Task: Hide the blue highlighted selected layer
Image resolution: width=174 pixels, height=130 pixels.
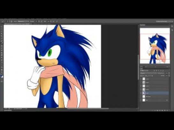Action: point(141,93)
